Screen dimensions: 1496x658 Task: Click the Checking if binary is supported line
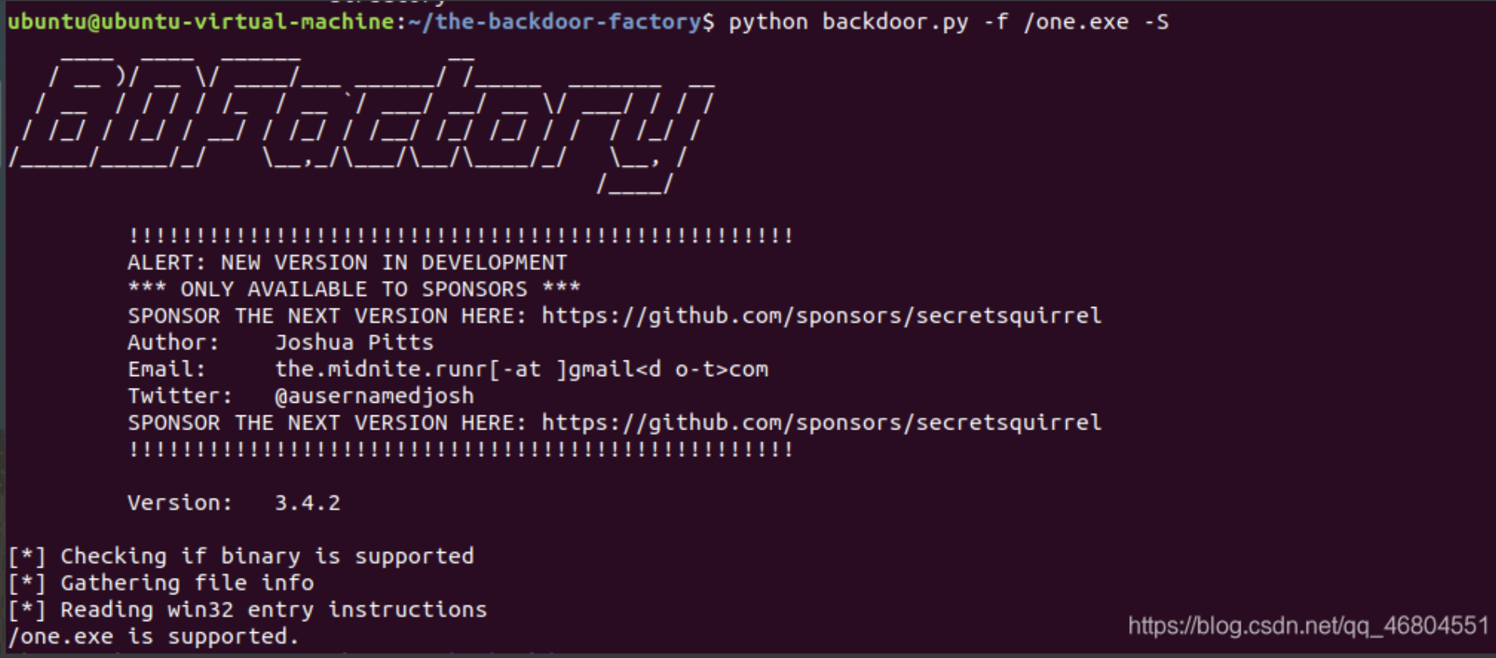click(x=241, y=556)
